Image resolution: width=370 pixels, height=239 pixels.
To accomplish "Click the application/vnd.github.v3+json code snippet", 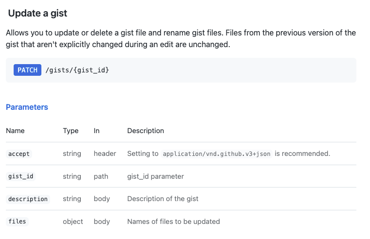I will (x=217, y=154).
